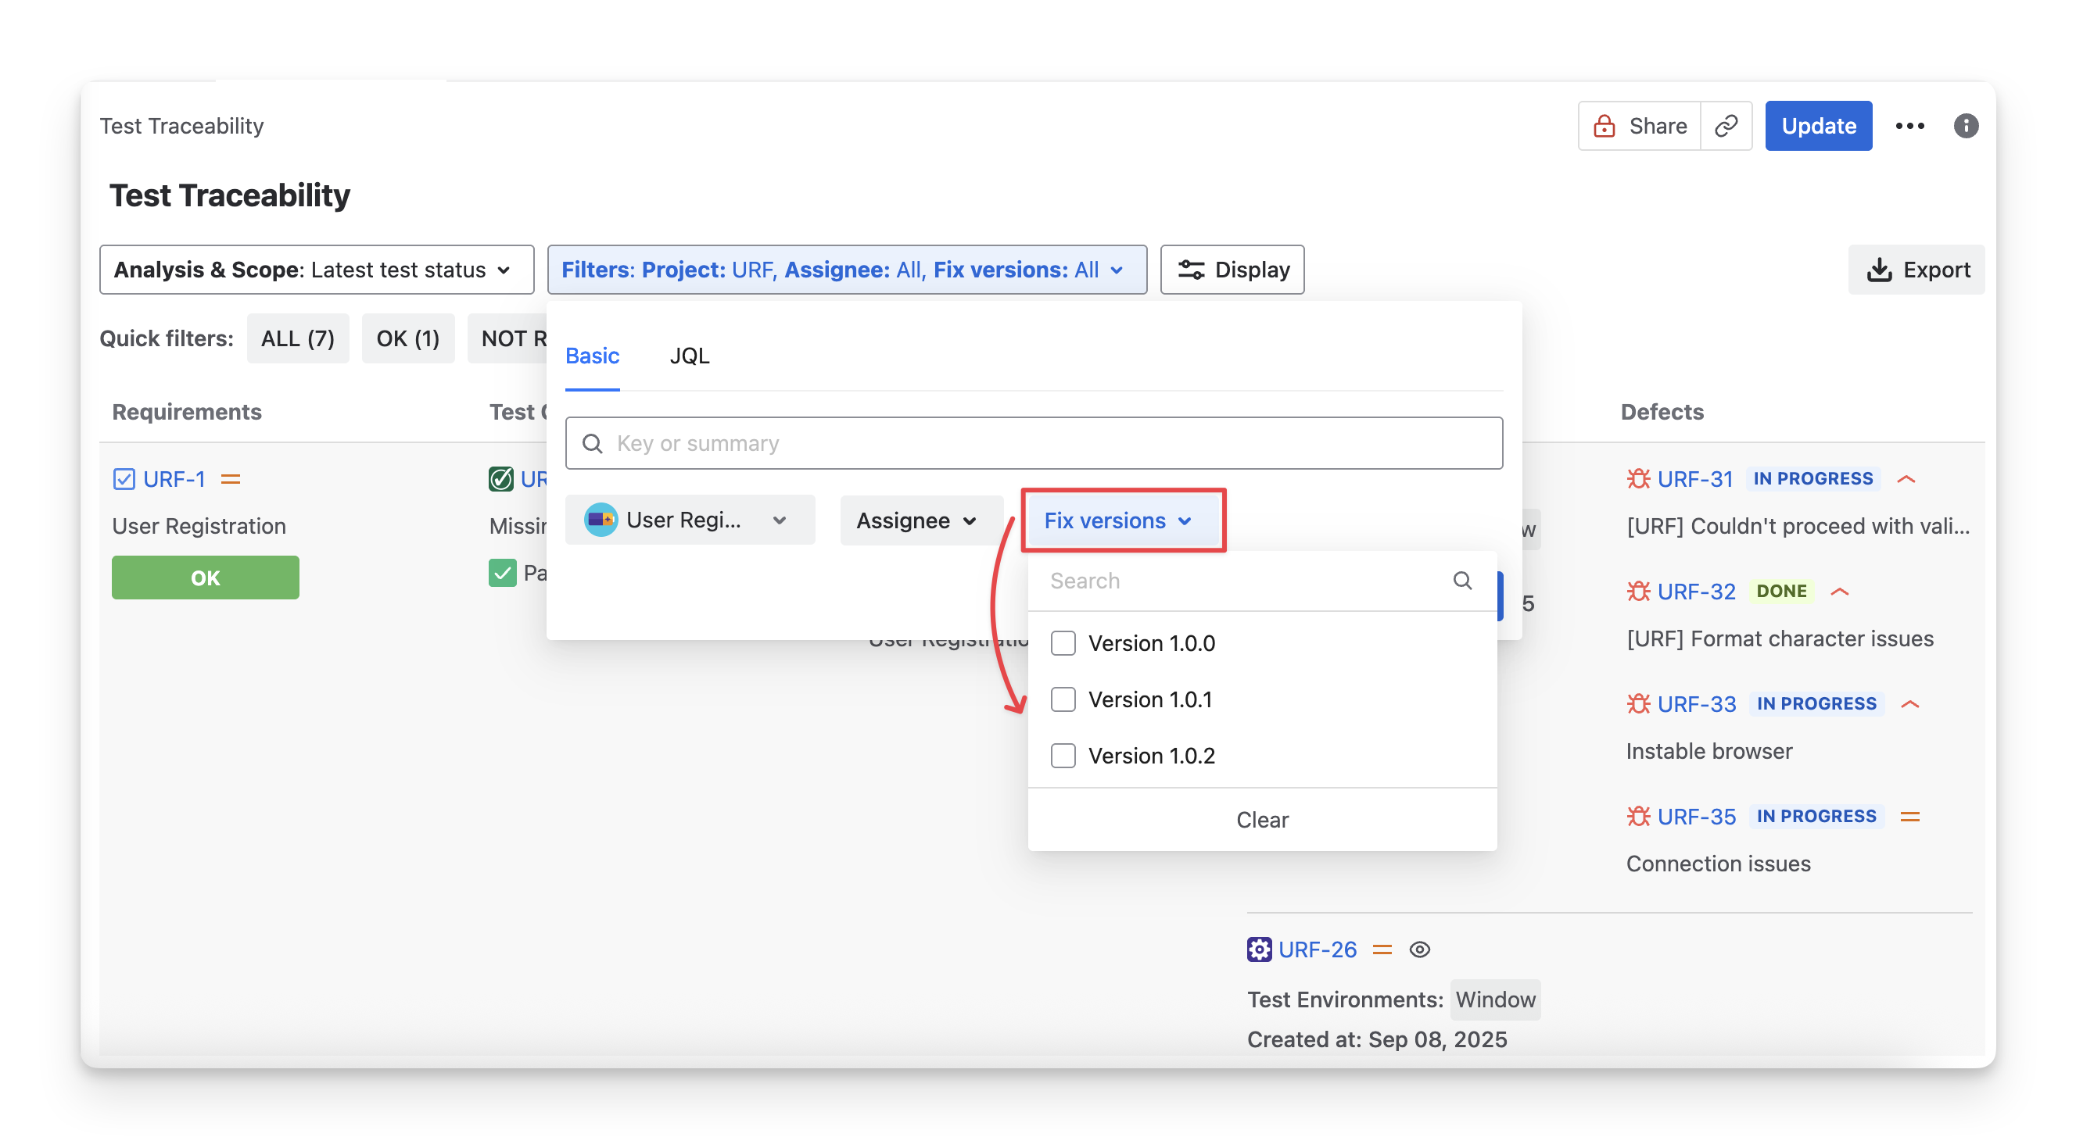This screenshot has height=1148, width=2076.
Task: Select the ALL (7) quick filter
Action: pyautogui.click(x=297, y=338)
